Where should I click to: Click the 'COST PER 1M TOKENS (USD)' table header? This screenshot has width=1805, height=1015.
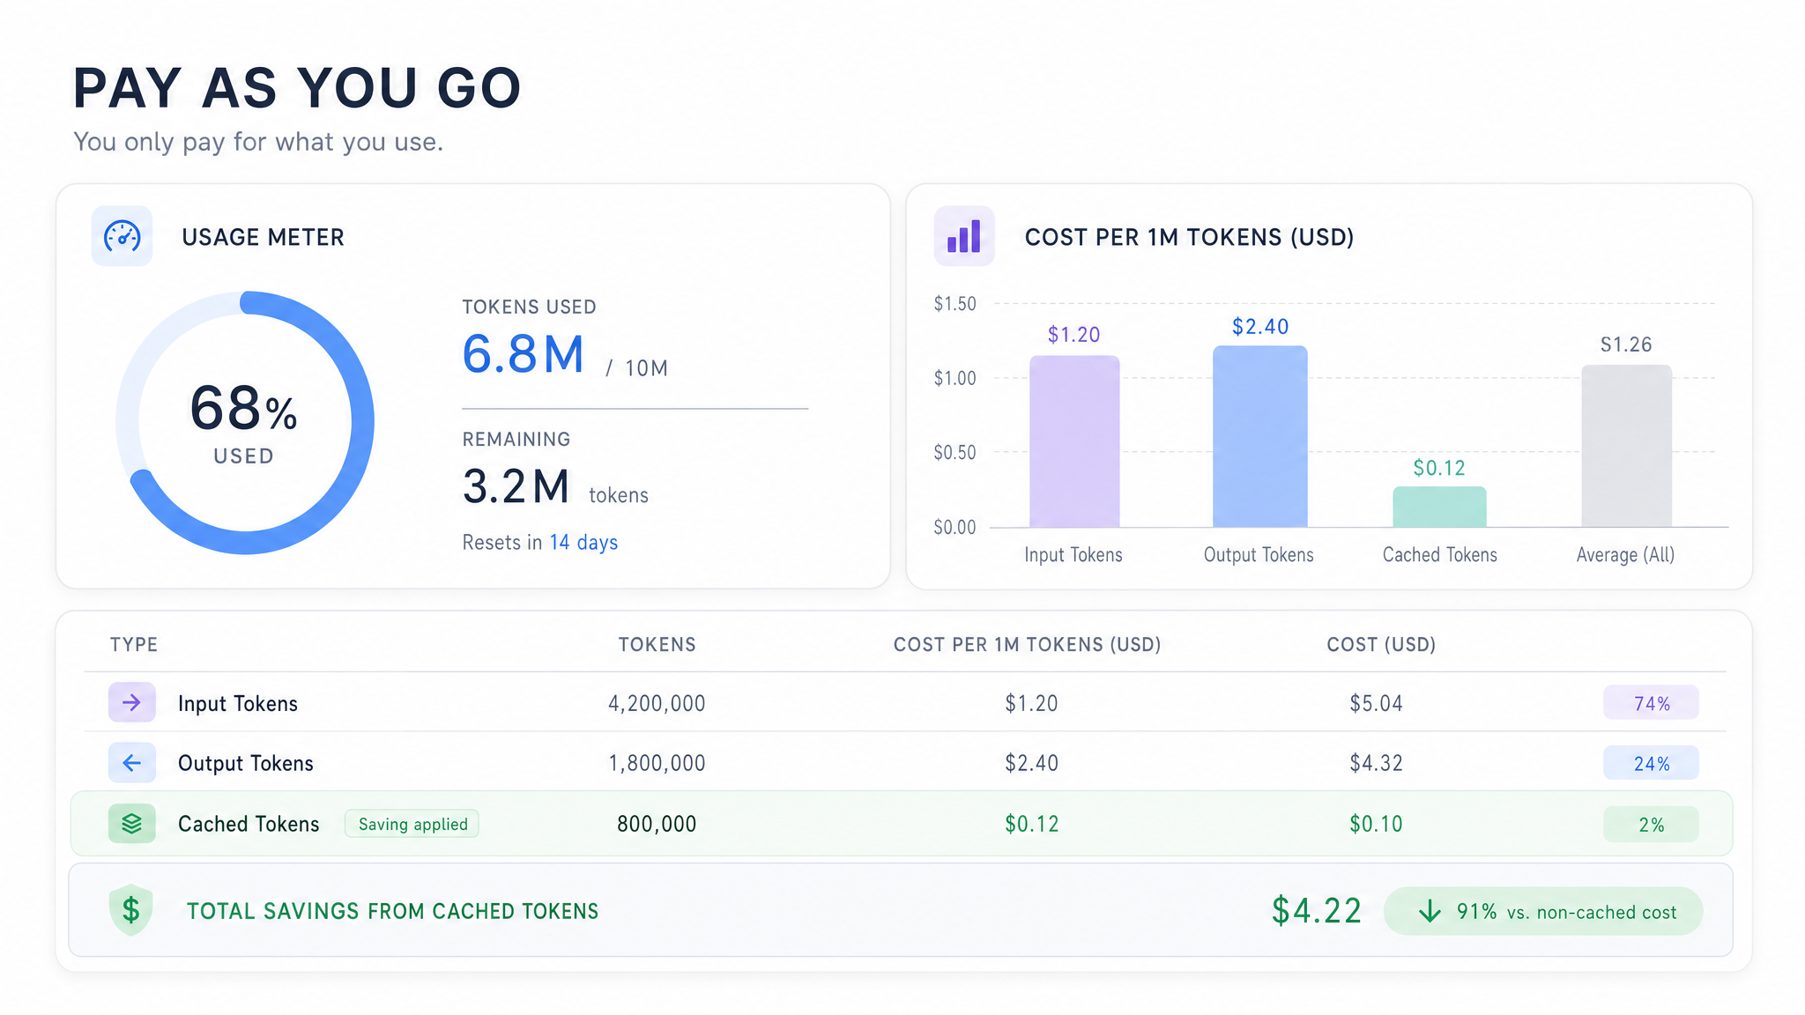click(1027, 644)
